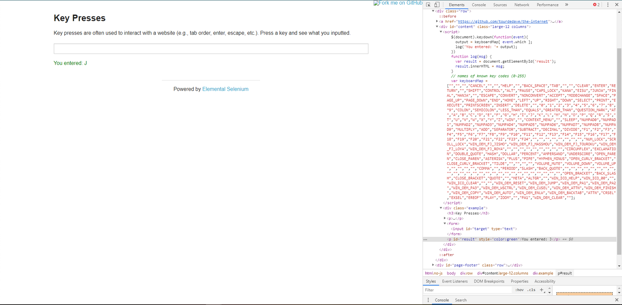Click the "var keyboardMap =" script line
Viewport: 622px width, 305px height.
tap(469, 81)
